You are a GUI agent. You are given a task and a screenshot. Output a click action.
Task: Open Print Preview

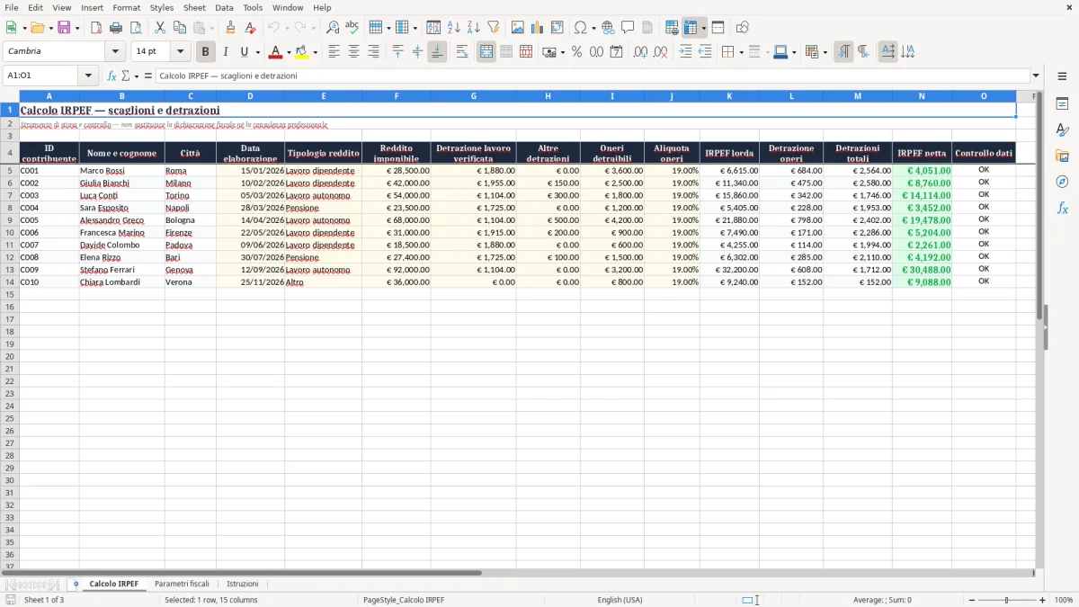click(136, 28)
